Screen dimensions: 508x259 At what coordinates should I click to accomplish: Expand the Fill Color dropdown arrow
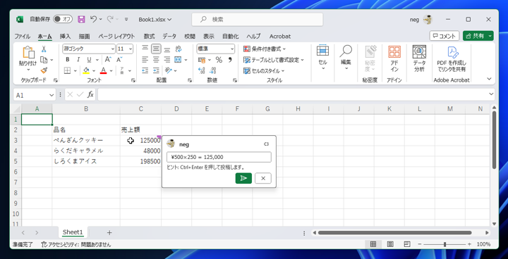[94, 70]
